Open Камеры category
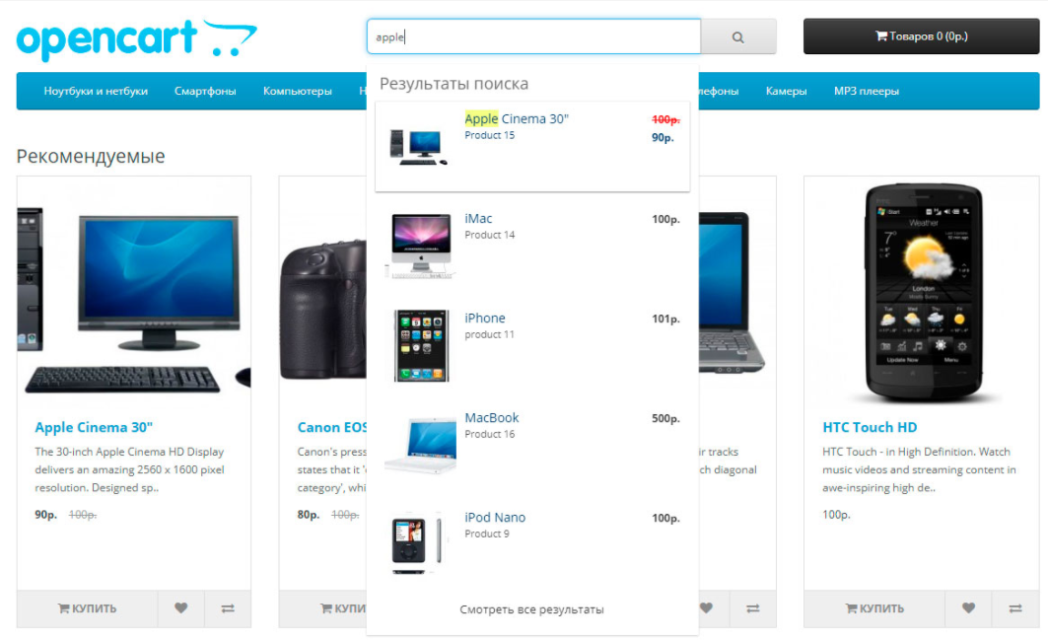 pyautogui.click(x=786, y=91)
